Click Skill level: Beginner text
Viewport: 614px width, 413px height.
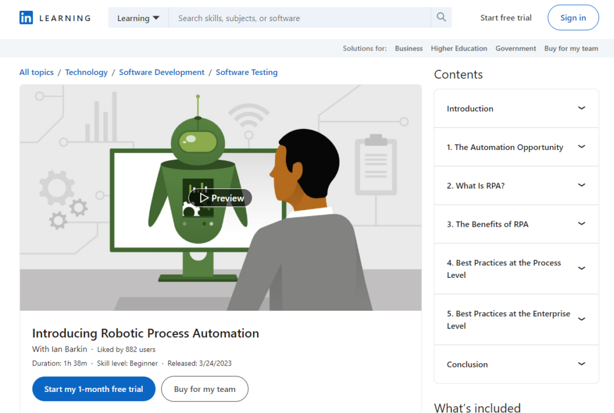(x=127, y=363)
